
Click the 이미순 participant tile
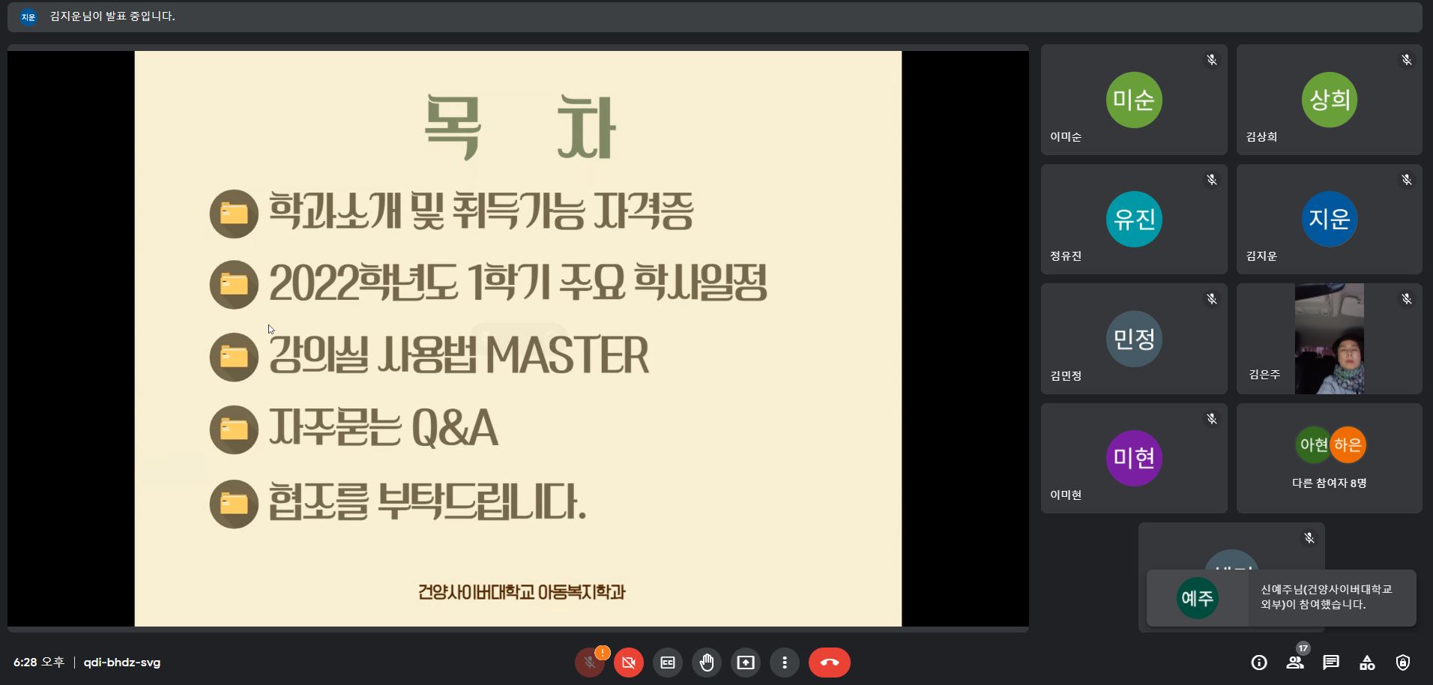pos(1133,100)
